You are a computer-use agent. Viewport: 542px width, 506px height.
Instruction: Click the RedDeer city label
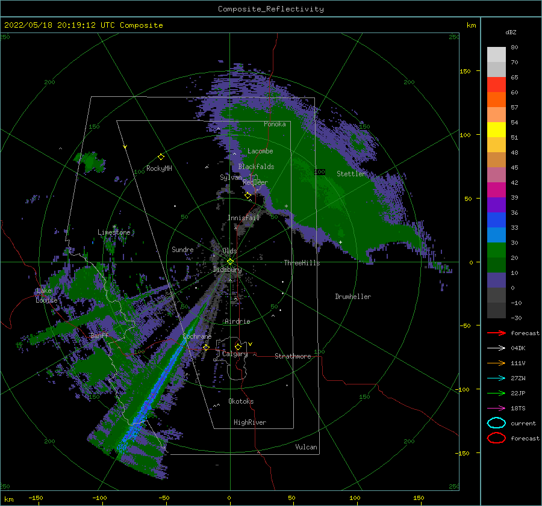click(x=255, y=182)
